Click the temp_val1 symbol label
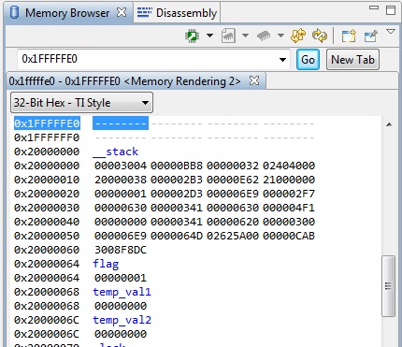Image resolution: width=402 pixels, height=347 pixels. tap(122, 292)
